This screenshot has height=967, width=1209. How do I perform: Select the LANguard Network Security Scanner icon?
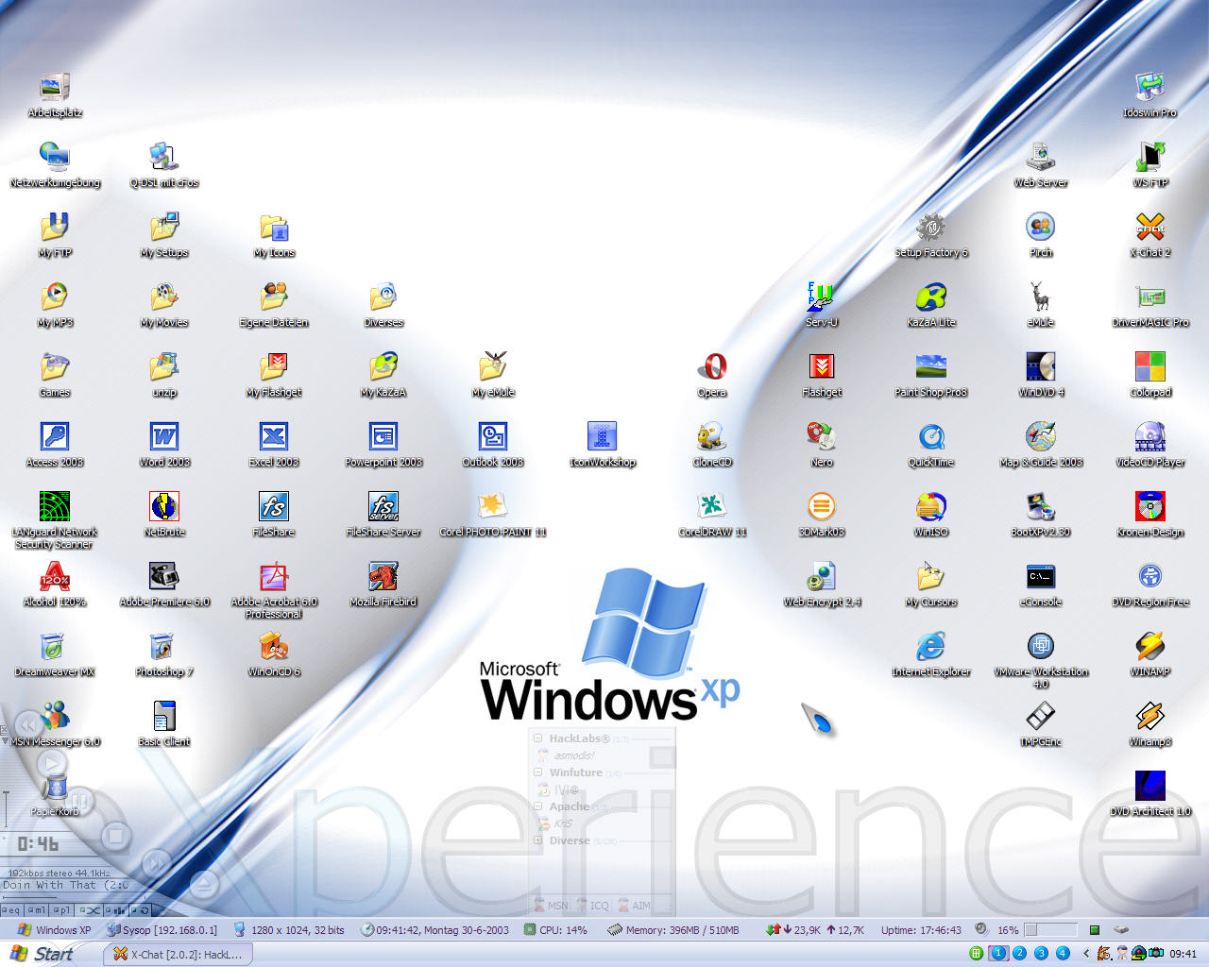55,507
